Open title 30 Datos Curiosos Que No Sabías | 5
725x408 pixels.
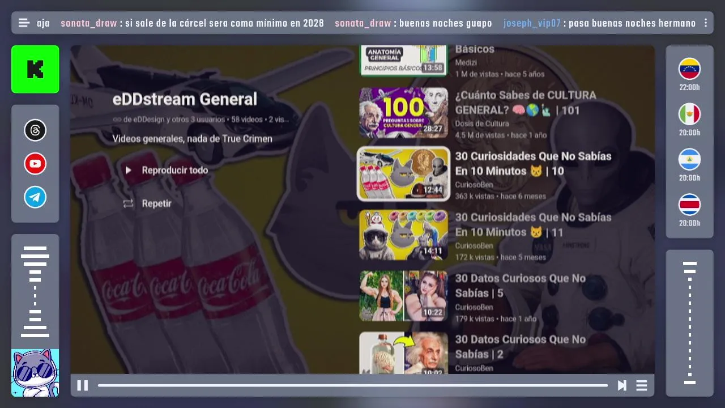coord(521,286)
